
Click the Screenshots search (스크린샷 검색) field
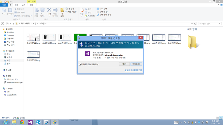[x=210, y=24]
